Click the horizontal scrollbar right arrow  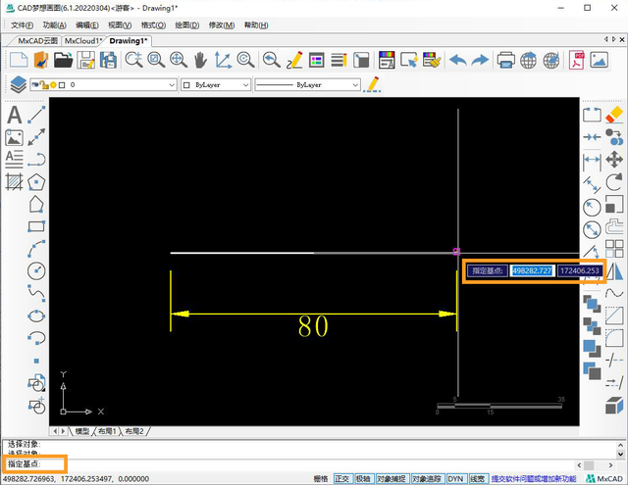tap(610, 465)
